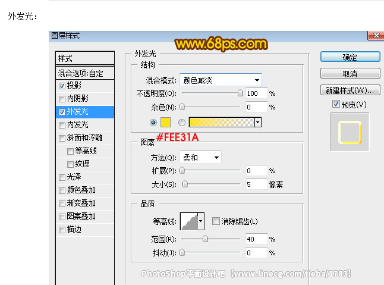The width and height of the screenshot is (384, 285).
Task: Toggle the 预览 checkbox
Action: [336, 104]
